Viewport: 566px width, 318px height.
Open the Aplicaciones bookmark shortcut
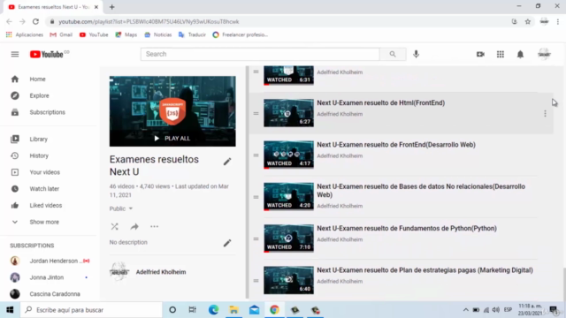point(24,34)
